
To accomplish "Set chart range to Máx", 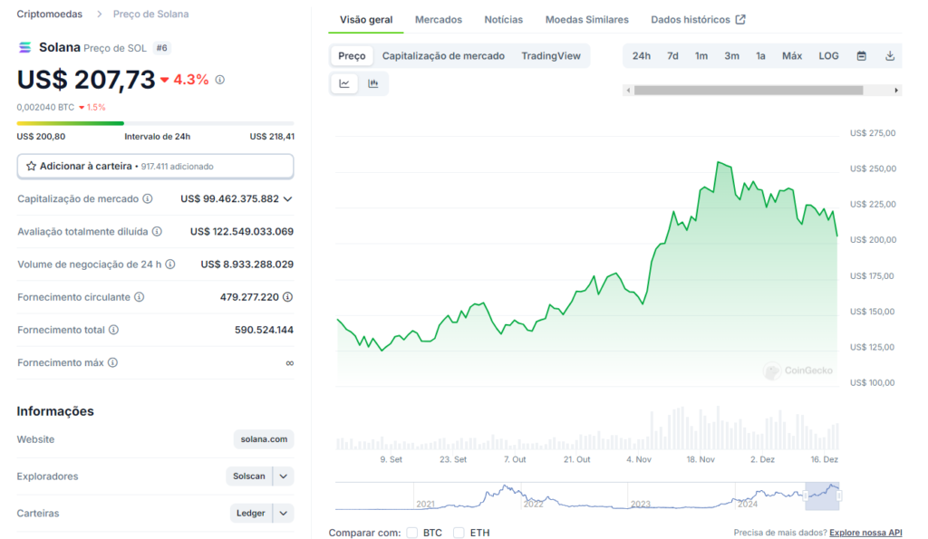I will pos(792,55).
